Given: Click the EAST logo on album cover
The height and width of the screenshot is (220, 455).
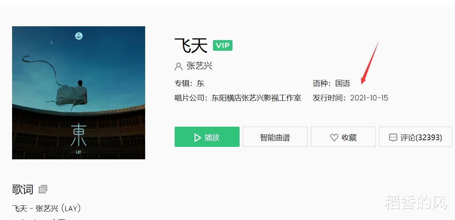Looking at the screenshot, I should click(x=79, y=36).
